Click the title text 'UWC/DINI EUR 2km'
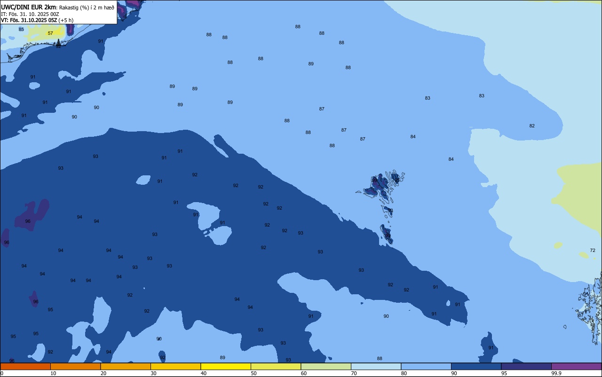The width and height of the screenshot is (602, 377). pyautogui.click(x=28, y=7)
